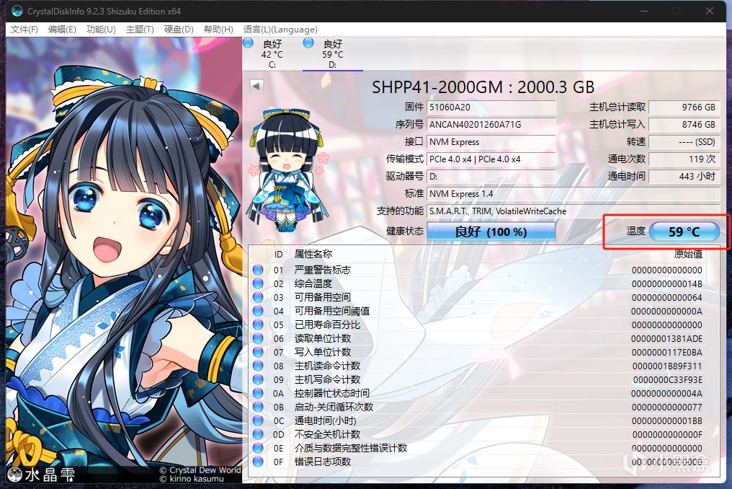Select the D: drive status orb

click(308, 43)
